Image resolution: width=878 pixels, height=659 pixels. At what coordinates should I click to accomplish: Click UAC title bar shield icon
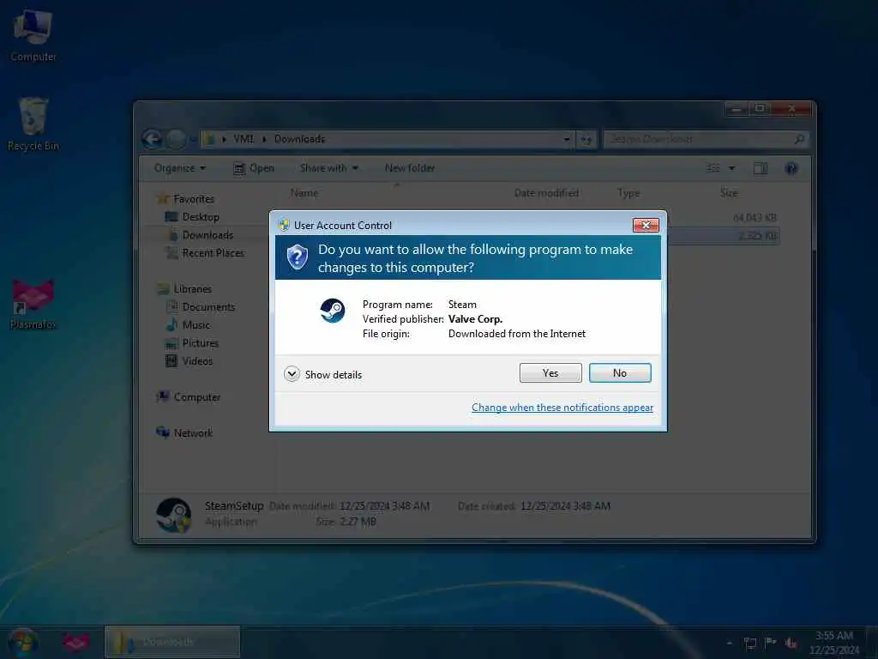tap(284, 226)
